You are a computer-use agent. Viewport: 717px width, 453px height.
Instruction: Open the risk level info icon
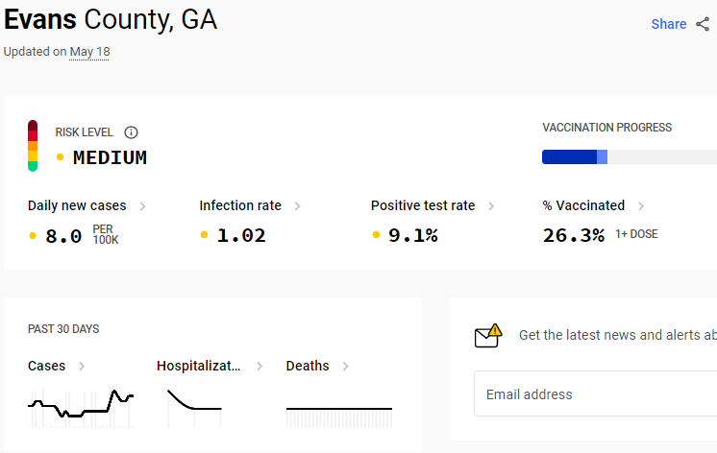[132, 132]
